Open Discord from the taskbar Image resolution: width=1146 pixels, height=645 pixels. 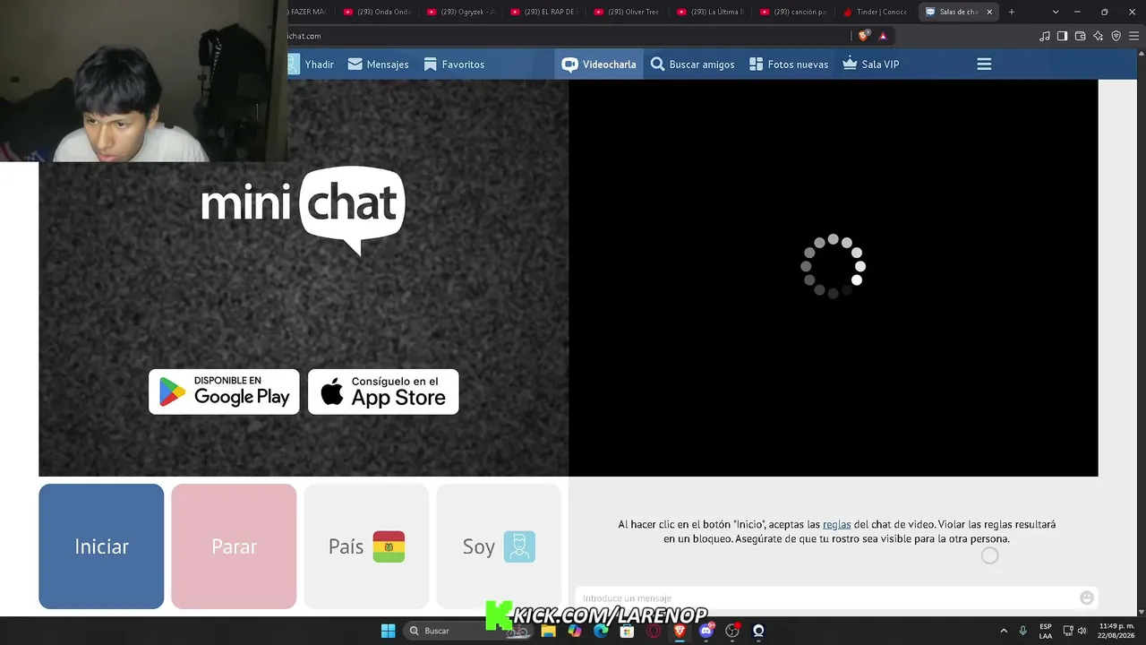point(706,631)
